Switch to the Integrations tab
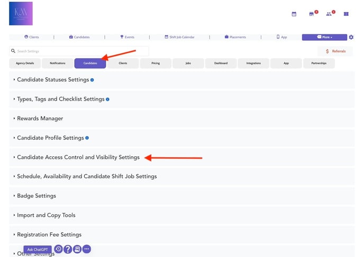364x257 pixels. click(253, 63)
